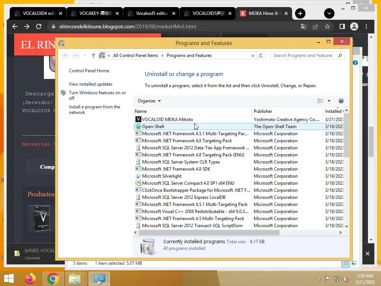Image resolution: width=381 pixels, height=286 pixels.
Task: Select Microsoft SQL Server 2012 Express LocalDB
Action: pos(239,197)
